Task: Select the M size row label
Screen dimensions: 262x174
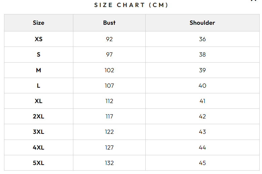Action: 38,70
